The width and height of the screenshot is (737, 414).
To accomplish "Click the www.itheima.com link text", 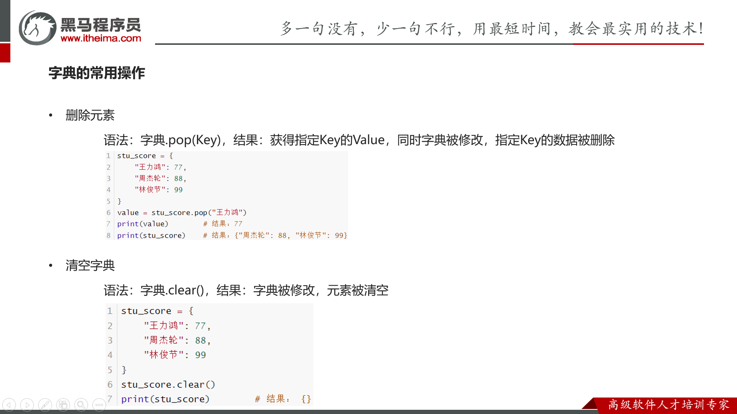I will 101,38.
